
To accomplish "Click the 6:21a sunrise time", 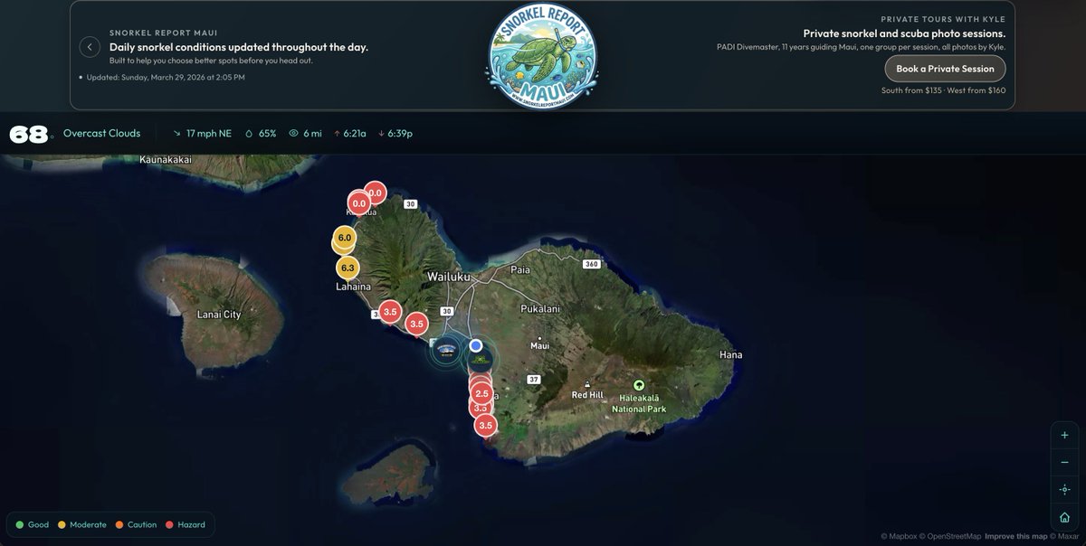I will point(355,133).
